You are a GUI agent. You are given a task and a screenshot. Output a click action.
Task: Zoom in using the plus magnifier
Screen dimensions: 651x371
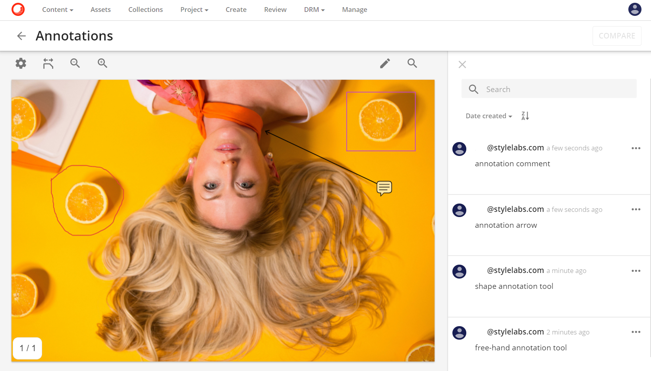[102, 63]
